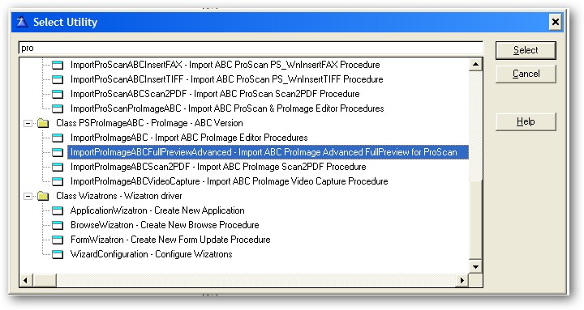
Task: Click the Select button
Action: point(526,50)
